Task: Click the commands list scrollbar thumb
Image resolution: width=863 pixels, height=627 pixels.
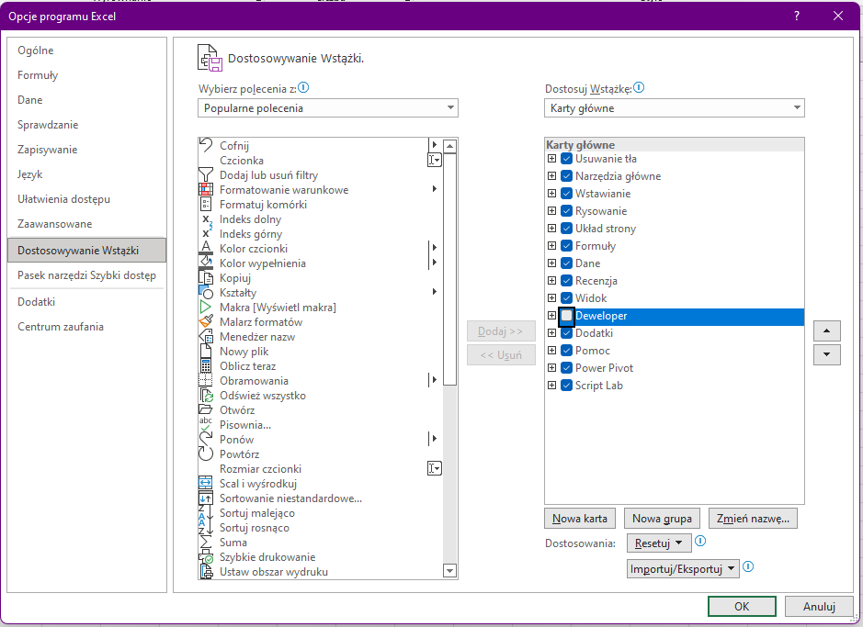Action: click(x=449, y=269)
